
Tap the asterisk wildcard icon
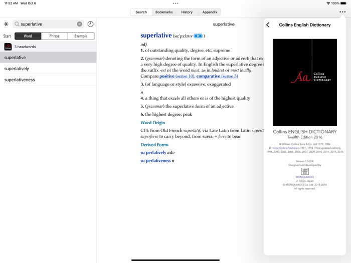click(x=6, y=24)
